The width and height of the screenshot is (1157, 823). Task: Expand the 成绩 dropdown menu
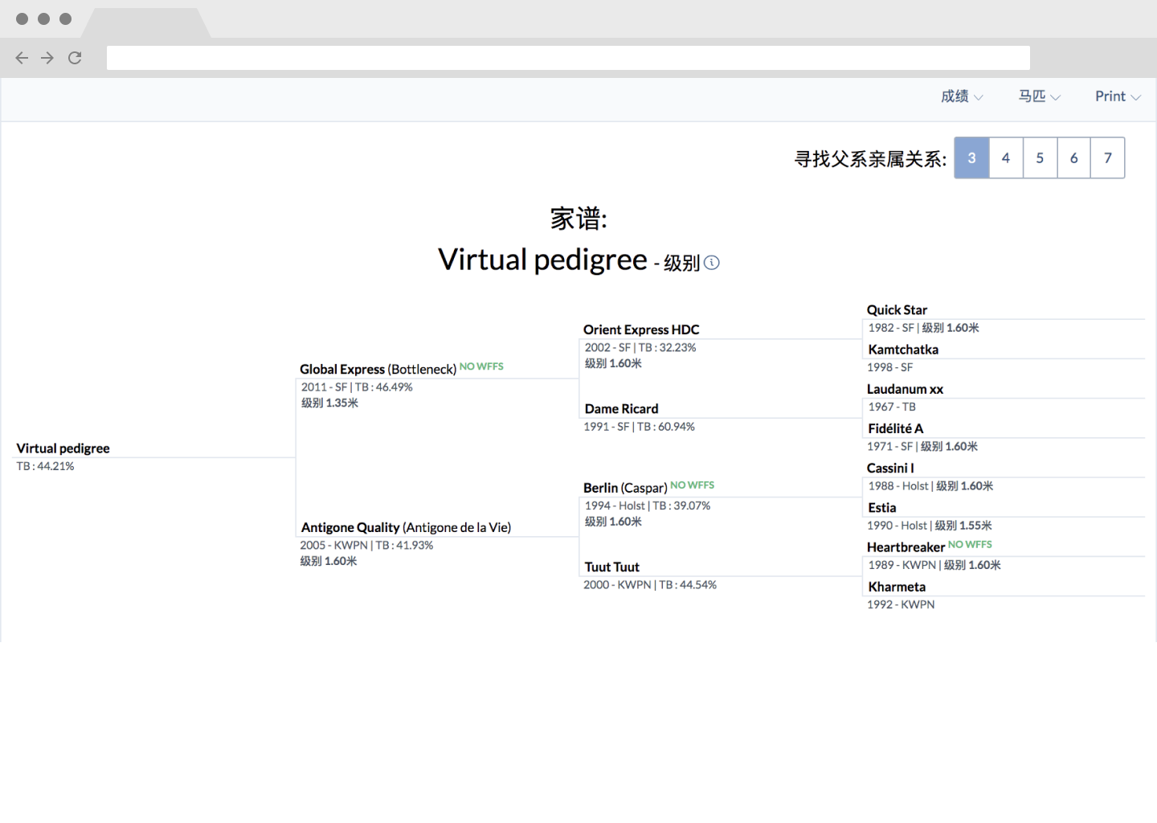[x=962, y=96]
